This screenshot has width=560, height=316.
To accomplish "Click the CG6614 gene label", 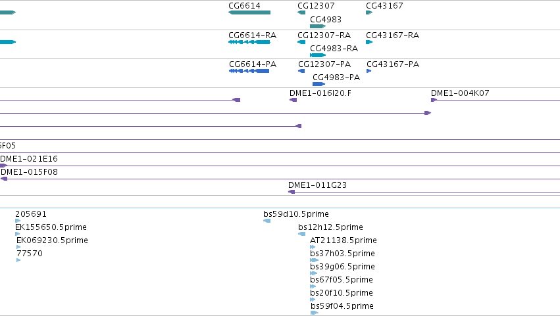I will click(244, 6).
